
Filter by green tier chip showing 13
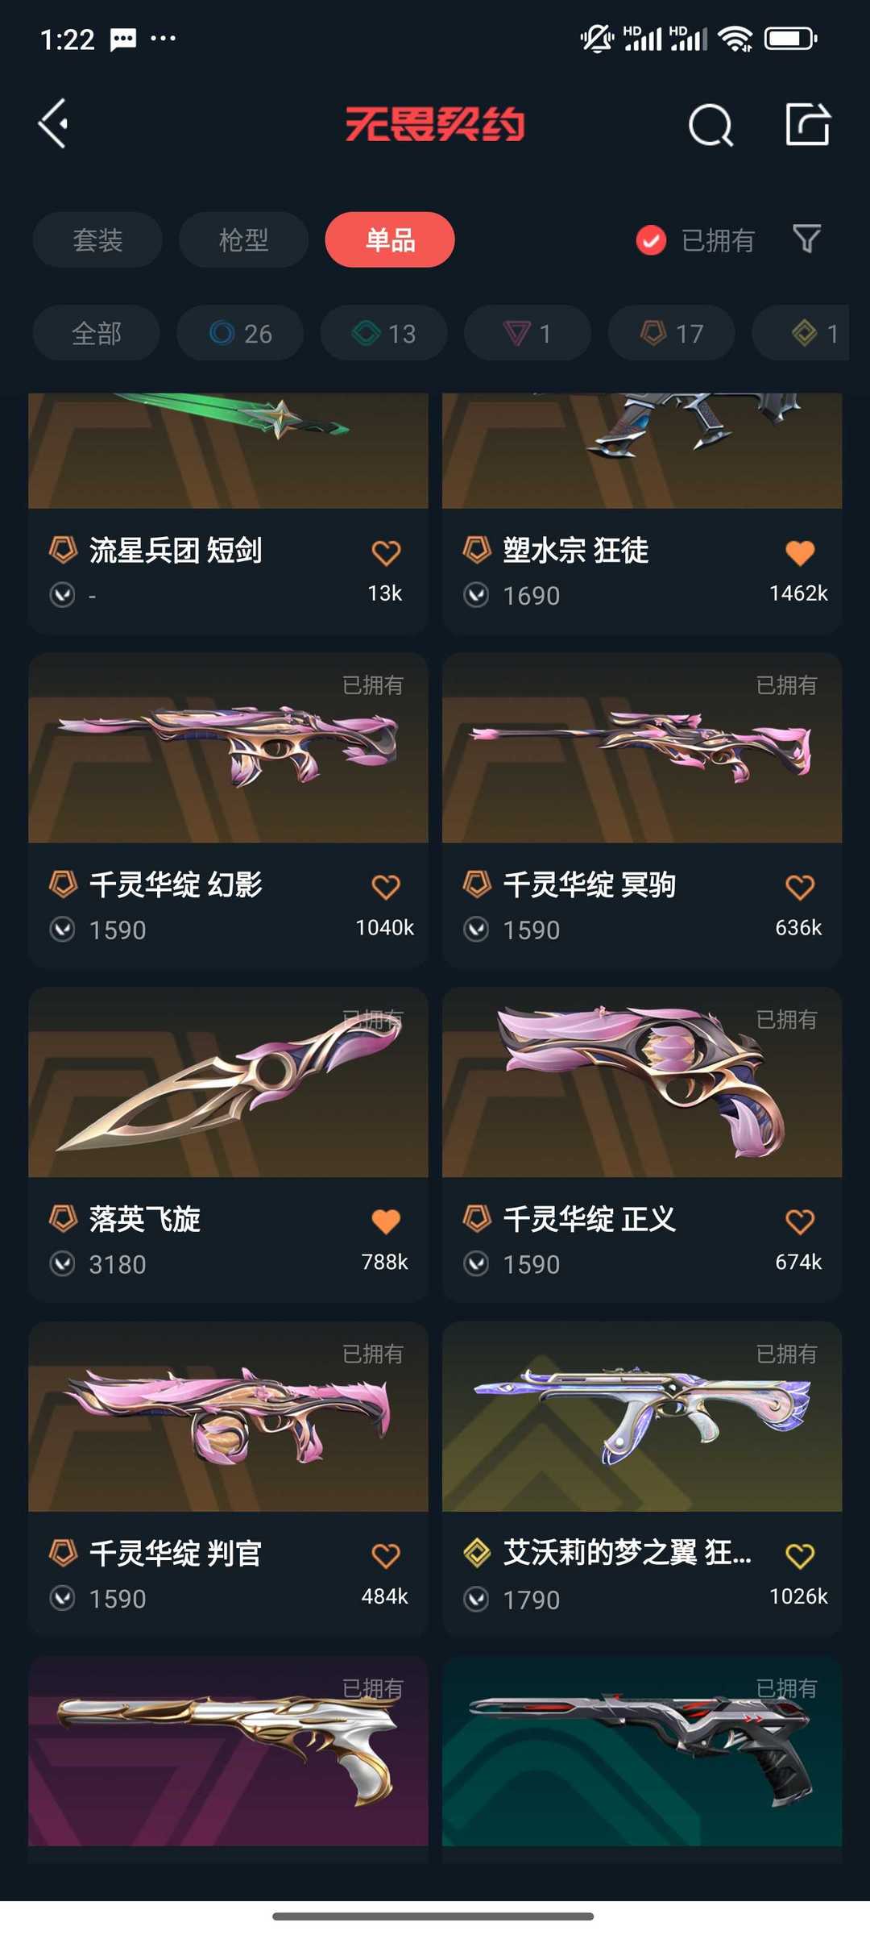(x=383, y=333)
